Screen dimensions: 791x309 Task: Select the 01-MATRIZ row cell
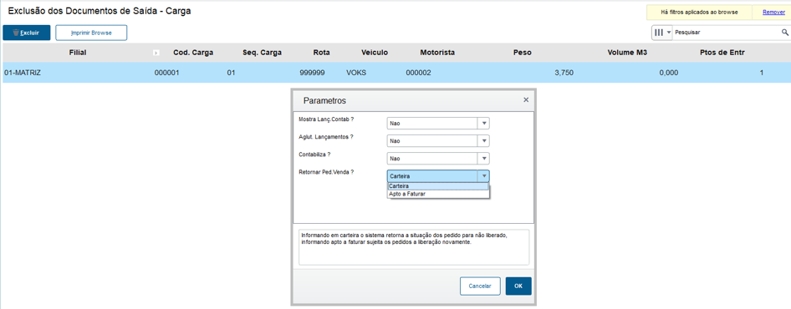tap(23, 73)
